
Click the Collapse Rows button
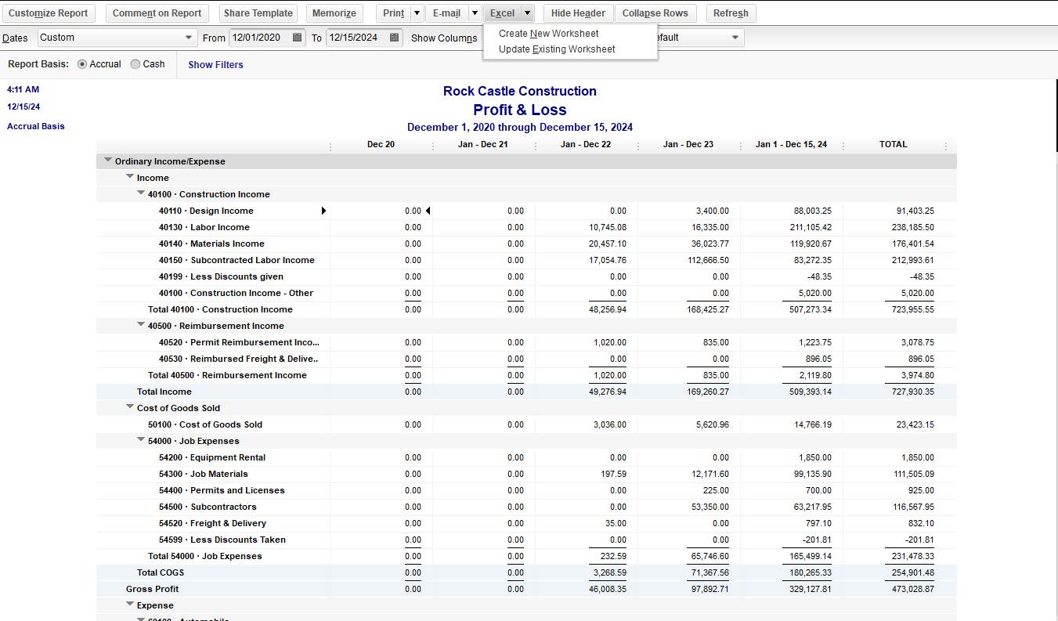point(655,13)
